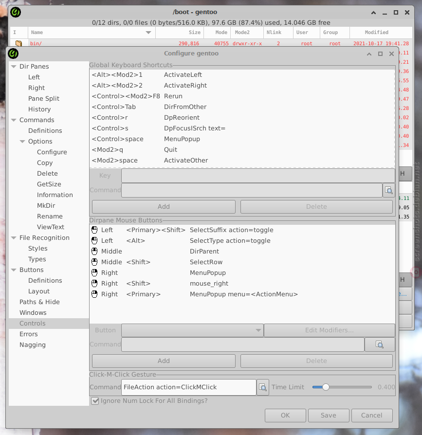422x435 pixels.
Task: Click the Name column sort arrow in the main window
Action: tap(148, 33)
